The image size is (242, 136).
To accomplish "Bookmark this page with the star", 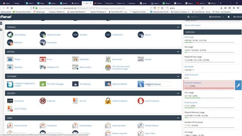I will coord(162,8).
